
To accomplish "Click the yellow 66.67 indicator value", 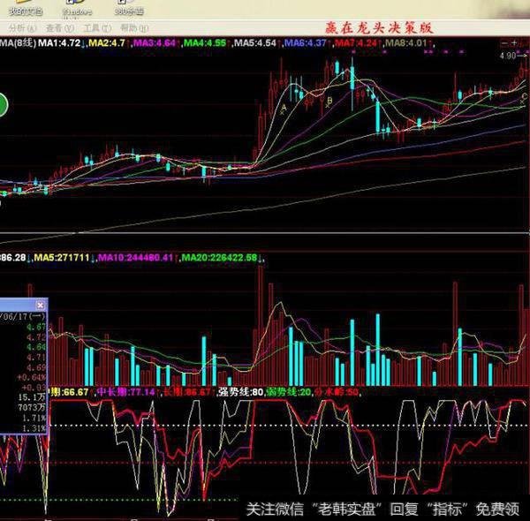I will (76, 392).
